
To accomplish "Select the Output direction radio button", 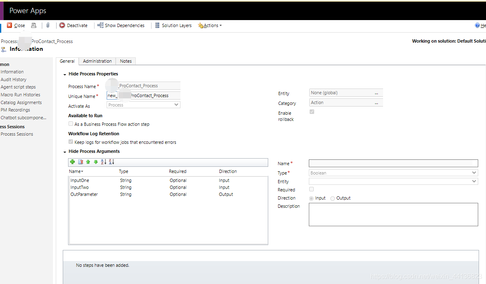I will (333, 198).
